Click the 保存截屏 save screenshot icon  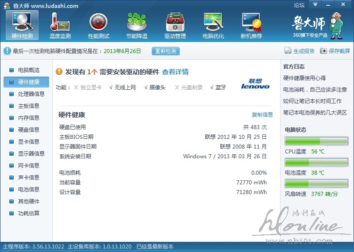[323, 51]
